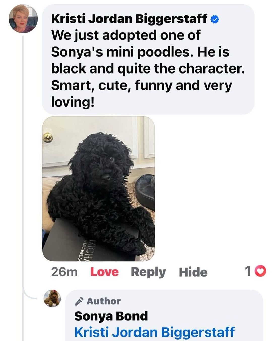Open Sonya Bond's puppy avatar
272x341 pixels.
[x=52, y=298]
